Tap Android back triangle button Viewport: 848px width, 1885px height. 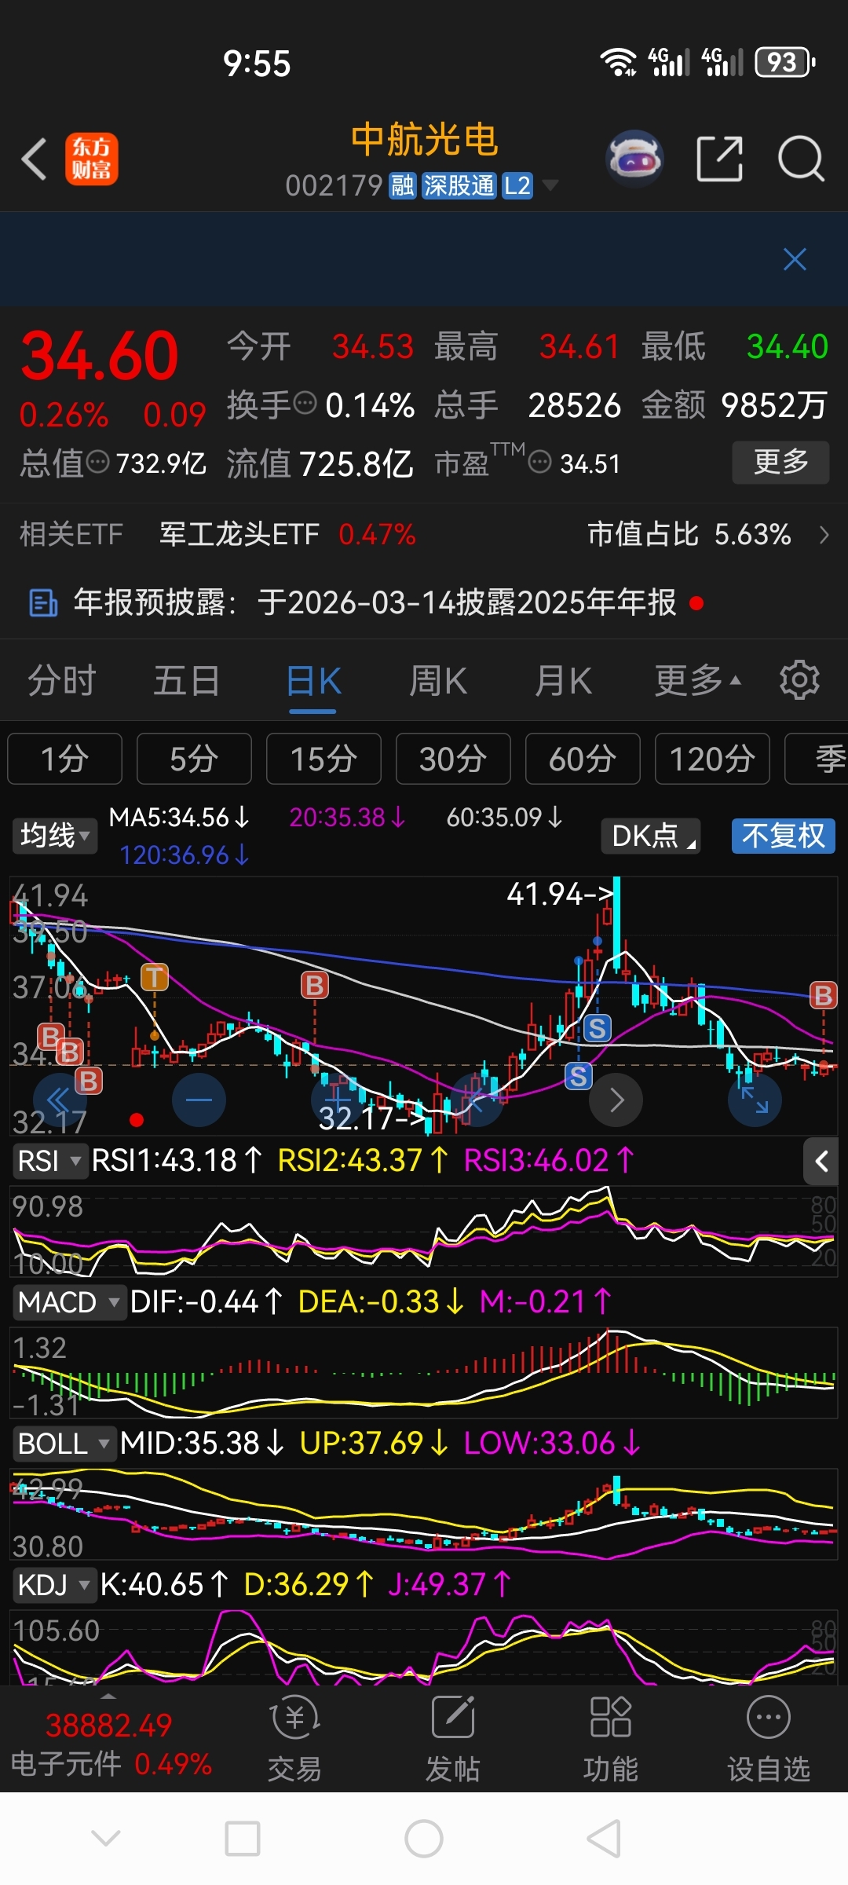pos(605,1839)
